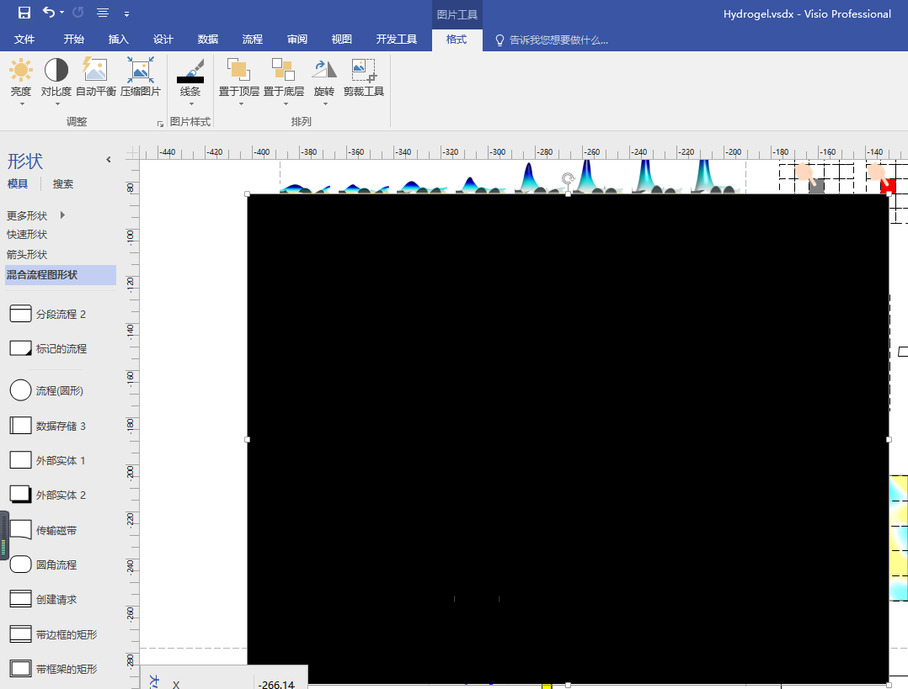908x689 pixels.
Task: Click the 告诉我您想要做什么 search box
Action: coord(551,40)
